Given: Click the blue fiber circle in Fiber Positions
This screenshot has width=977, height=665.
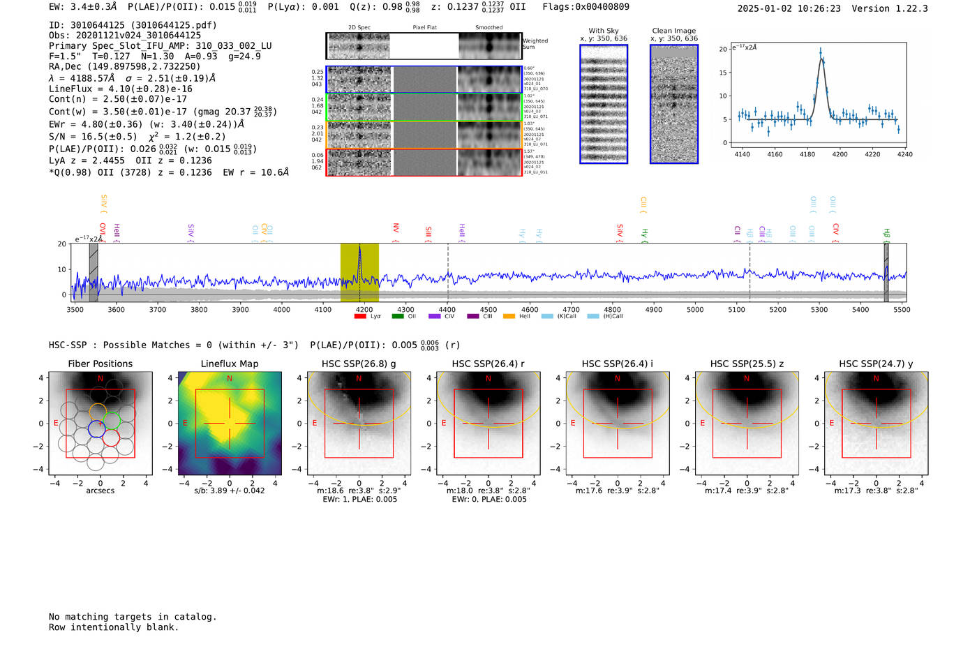Looking at the screenshot, I should [x=96, y=428].
